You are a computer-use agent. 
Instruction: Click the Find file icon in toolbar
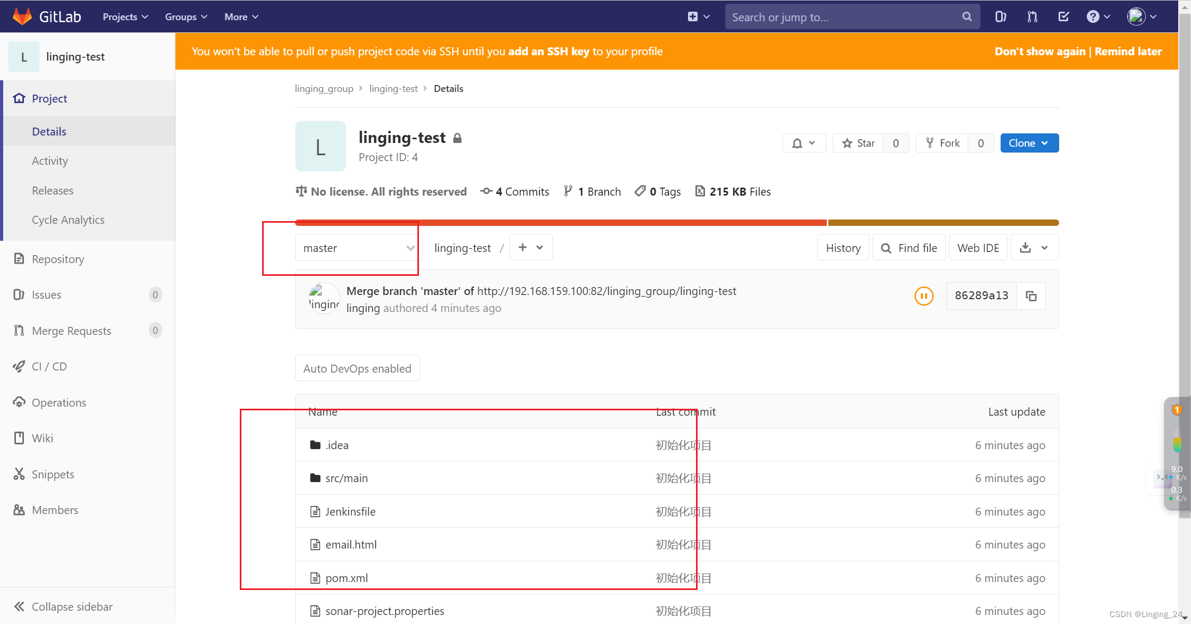click(910, 247)
